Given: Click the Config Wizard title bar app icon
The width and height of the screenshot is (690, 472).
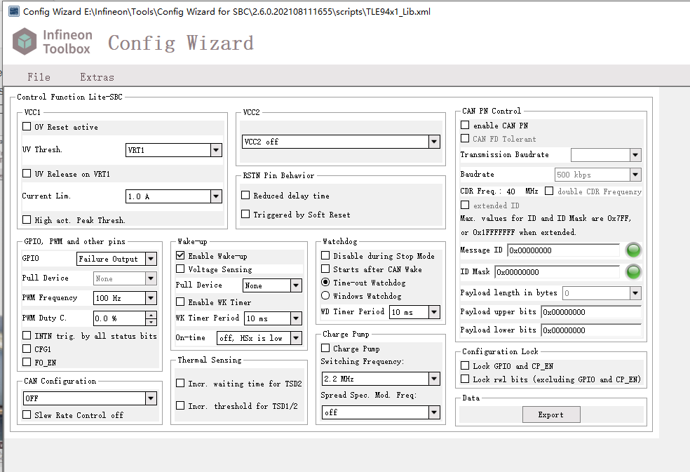Looking at the screenshot, I should (13, 11).
